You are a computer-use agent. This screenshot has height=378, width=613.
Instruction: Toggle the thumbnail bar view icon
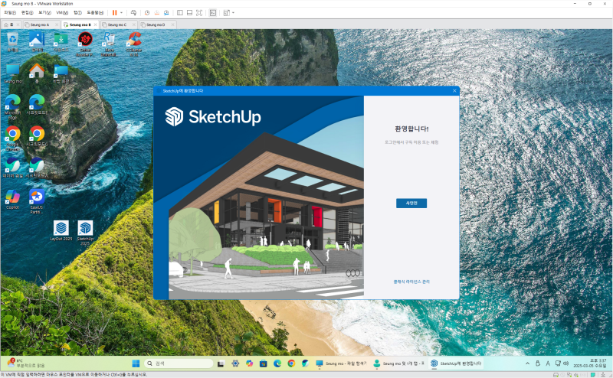[189, 13]
